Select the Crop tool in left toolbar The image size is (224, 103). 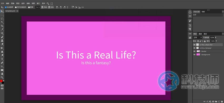tap(2, 26)
